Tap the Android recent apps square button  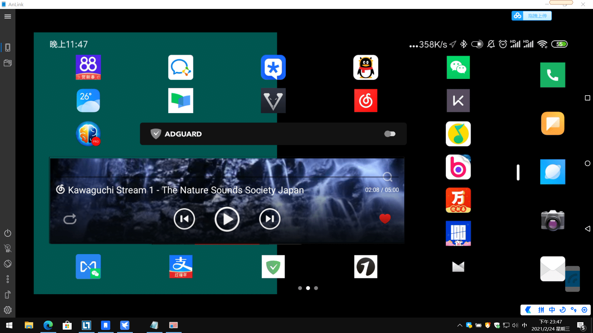pos(587,98)
